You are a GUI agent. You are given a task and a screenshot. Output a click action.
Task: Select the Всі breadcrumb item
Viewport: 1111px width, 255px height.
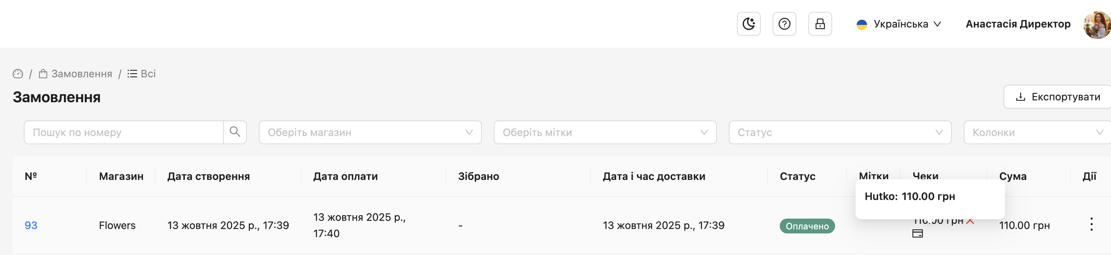(142, 74)
